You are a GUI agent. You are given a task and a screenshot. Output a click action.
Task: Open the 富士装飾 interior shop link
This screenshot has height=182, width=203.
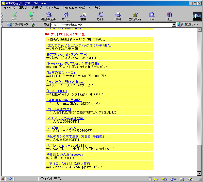[x=73, y=64]
